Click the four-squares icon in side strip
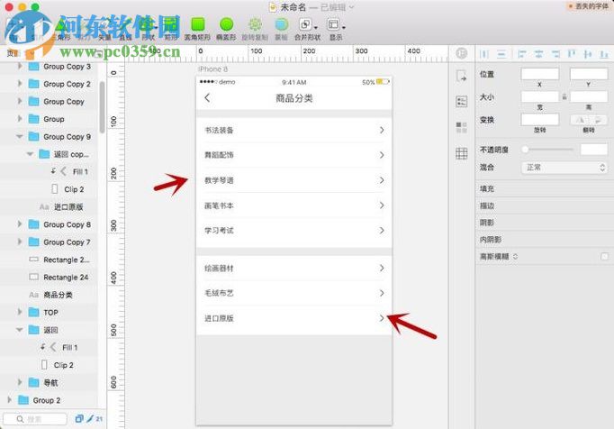Screen dimensions: 614x429 tap(462, 127)
